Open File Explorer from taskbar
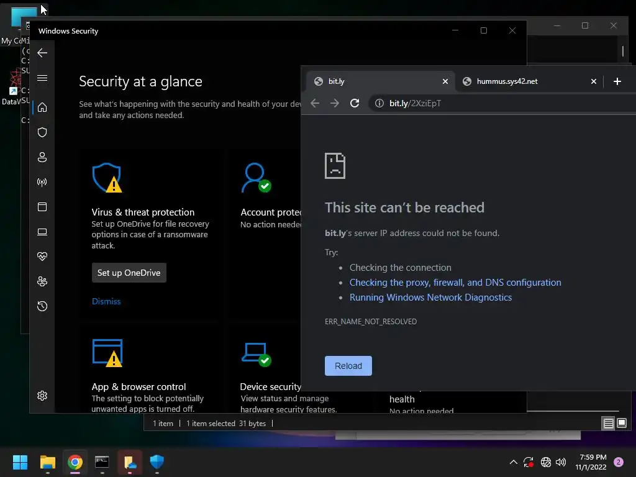Image resolution: width=636 pixels, height=477 pixels. point(47,462)
